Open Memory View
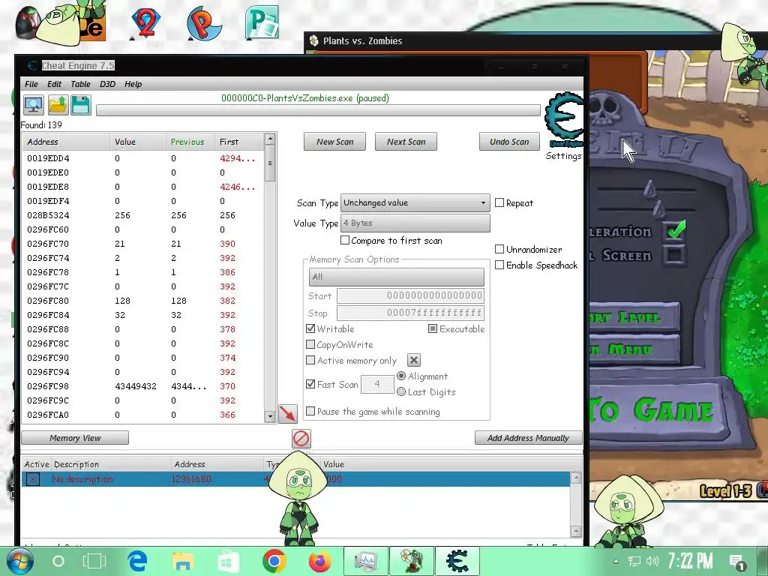 (75, 438)
